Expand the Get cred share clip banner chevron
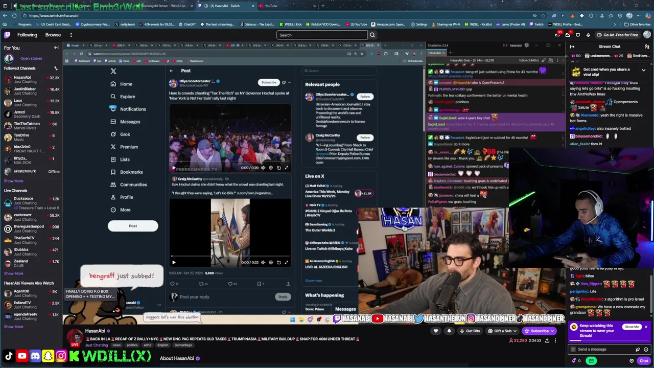 (643, 70)
